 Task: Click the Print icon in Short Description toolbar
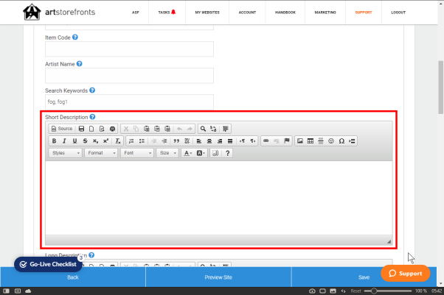(112, 129)
